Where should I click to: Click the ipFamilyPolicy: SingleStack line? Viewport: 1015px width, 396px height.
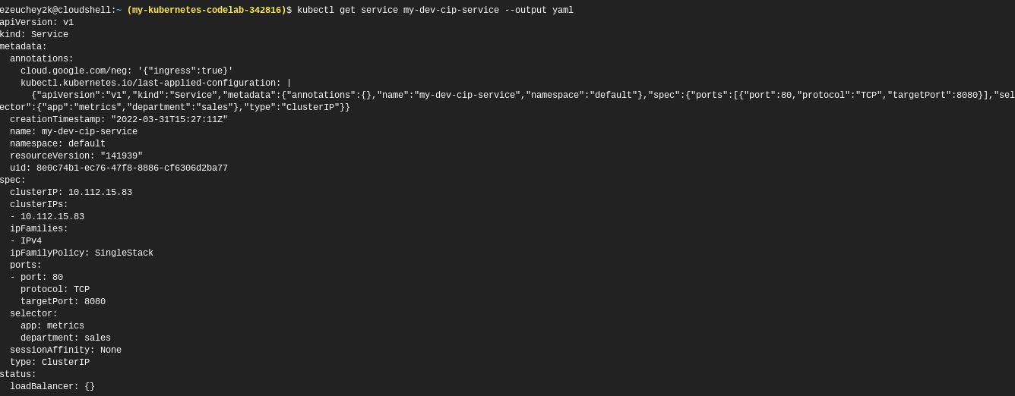tap(81, 253)
